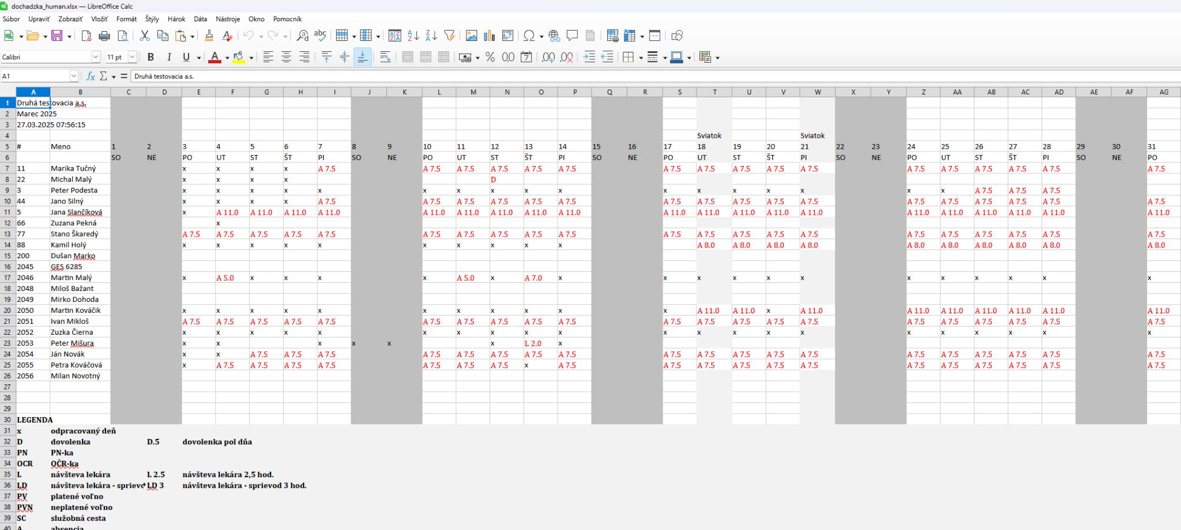Screen dimensions: 1181x530
Task: Expand the Name Box dropdown arrow
Action: 73,76
